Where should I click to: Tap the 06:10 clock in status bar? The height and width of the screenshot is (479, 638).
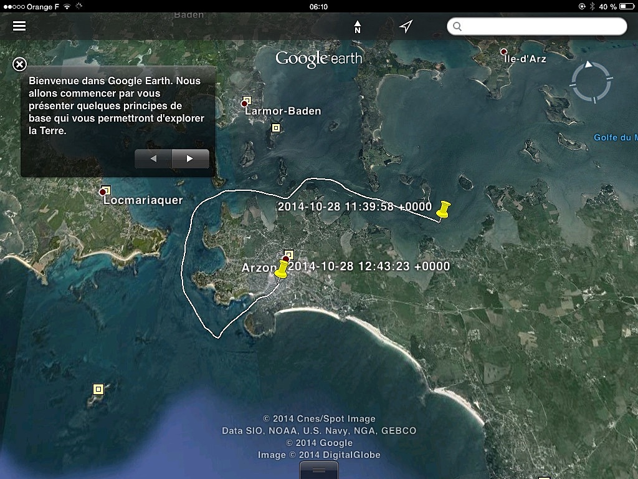click(x=318, y=7)
